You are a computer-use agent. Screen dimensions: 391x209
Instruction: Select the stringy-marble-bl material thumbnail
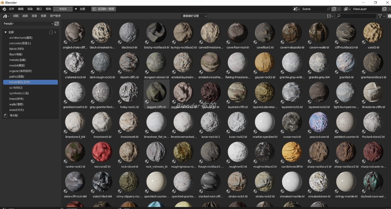pos(346,182)
